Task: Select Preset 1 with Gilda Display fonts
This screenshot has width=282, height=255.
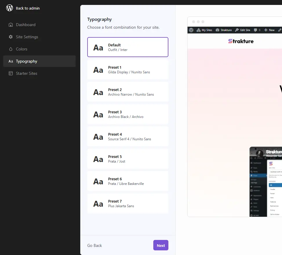Action: click(128, 70)
